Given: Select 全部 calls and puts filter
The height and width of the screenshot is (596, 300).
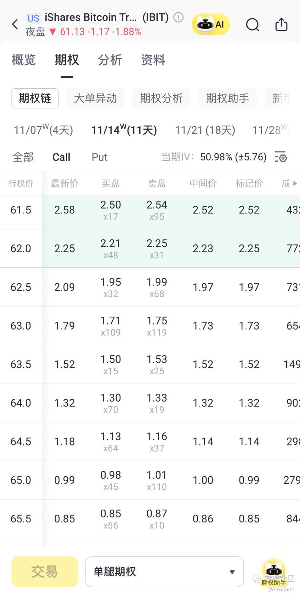Looking at the screenshot, I should tap(23, 157).
